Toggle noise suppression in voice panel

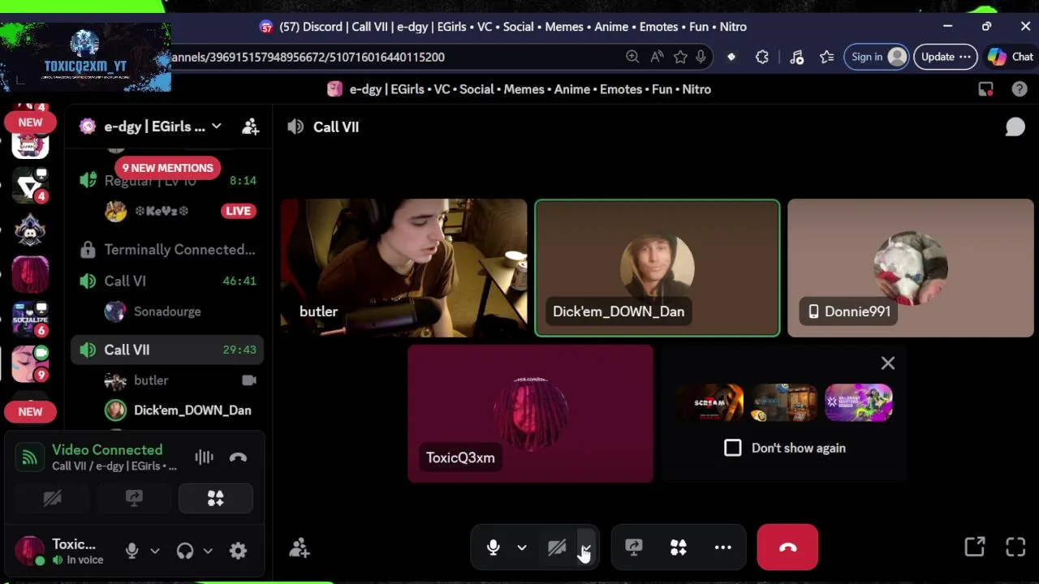[x=204, y=457]
